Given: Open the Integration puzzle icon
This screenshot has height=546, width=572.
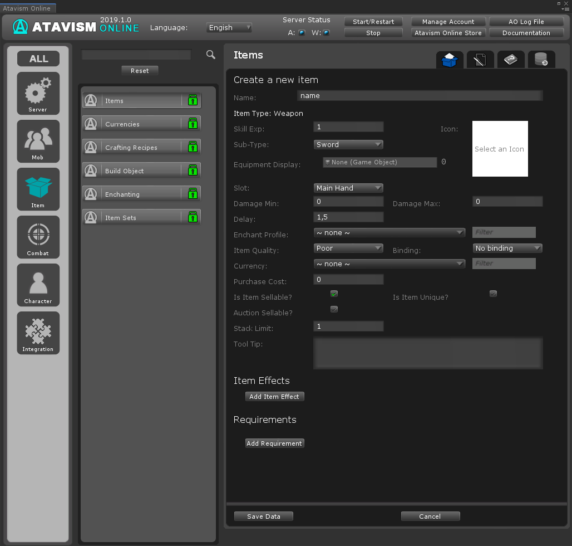Looking at the screenshot, I should pyautogui.click(x=38, y=332).
